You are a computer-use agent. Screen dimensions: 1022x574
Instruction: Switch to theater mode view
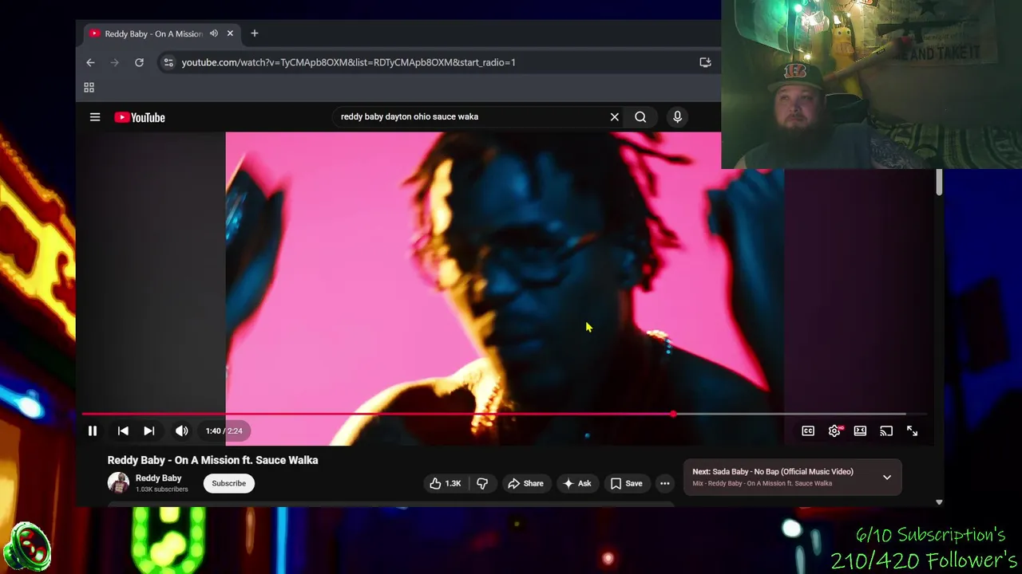(860, 431)
